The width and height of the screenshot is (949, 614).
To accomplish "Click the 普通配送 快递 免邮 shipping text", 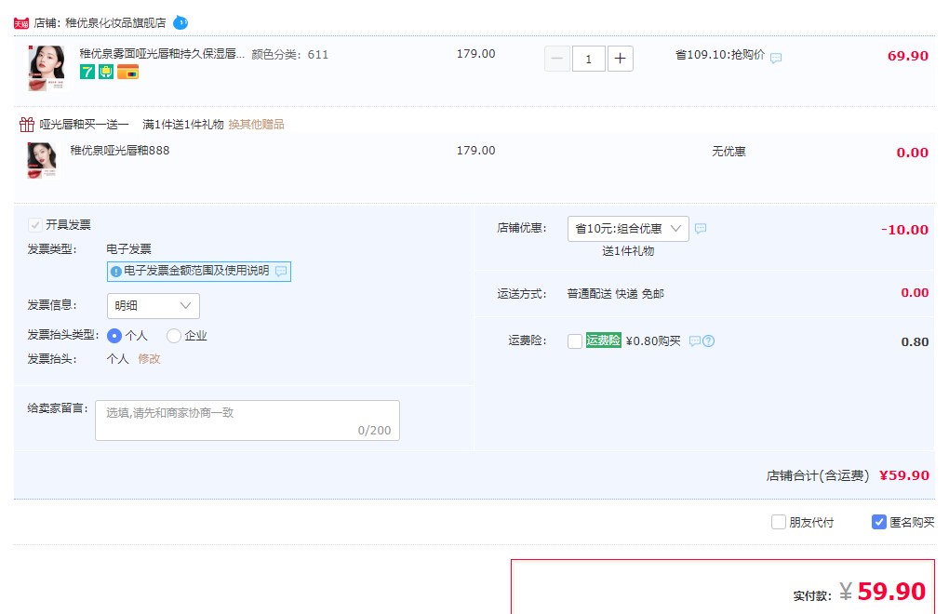I will click(616, 294).
